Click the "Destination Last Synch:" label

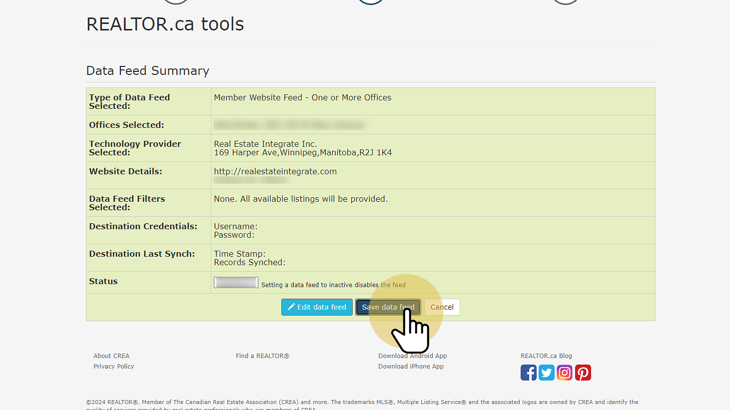142,254
